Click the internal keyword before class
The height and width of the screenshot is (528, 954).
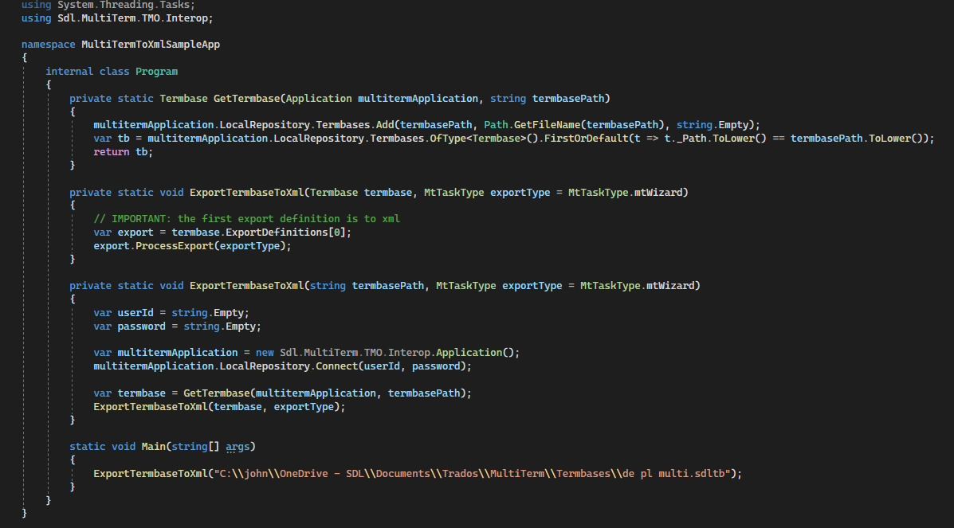point(69,72)
